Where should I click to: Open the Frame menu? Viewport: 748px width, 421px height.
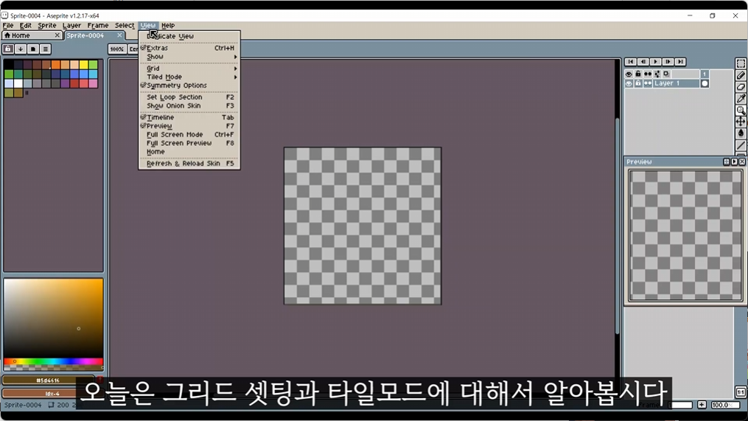point(98,25)
